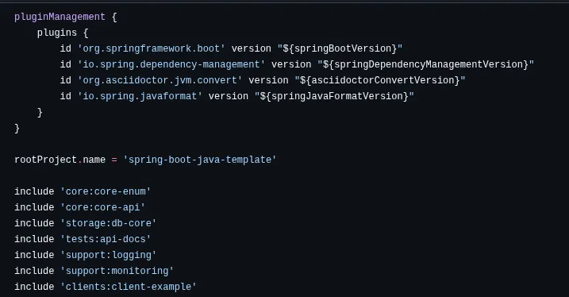Click the closing brace of pluginManagement block
This screenshot has width=569, height=297.
coord(17,128)
